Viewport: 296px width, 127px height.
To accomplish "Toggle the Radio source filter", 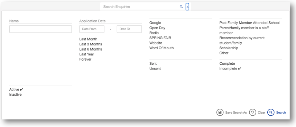I will coord(154,33).
